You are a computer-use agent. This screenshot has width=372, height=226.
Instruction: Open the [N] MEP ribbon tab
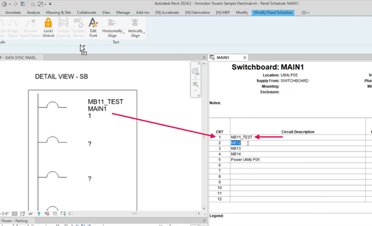[223, 12]
